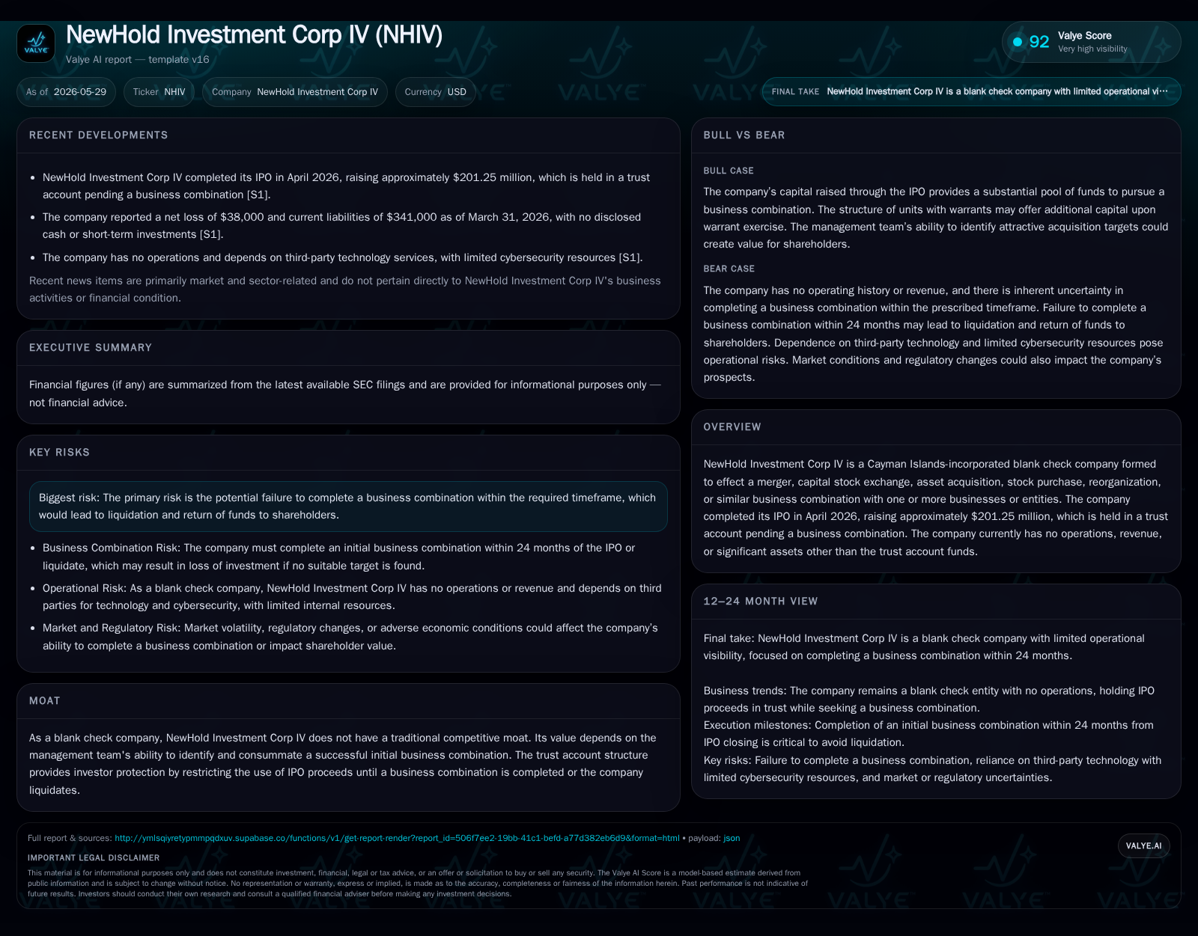Viewport: 1198px width, 936px height.
Task: Click the 'Valye AI report — template v16' subtitle
Action: tap(137, 60)
